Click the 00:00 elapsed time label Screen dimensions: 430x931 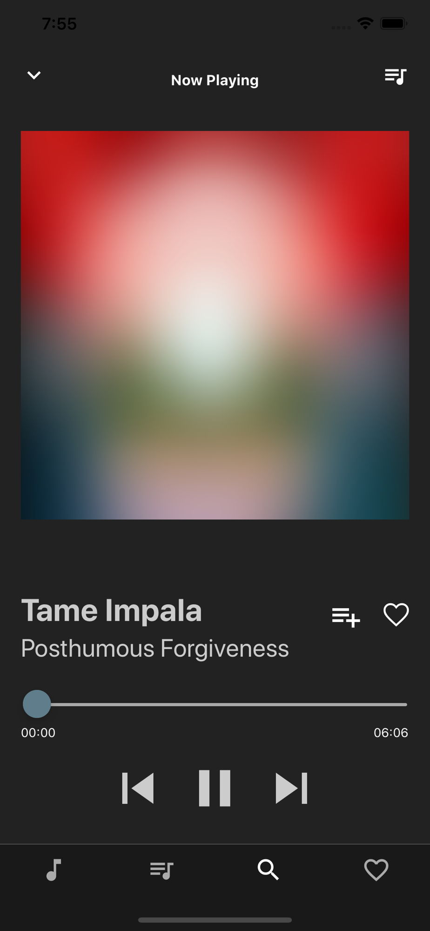click(38, 733)
